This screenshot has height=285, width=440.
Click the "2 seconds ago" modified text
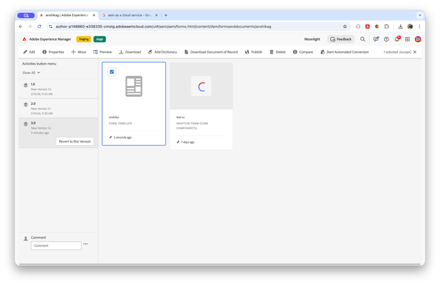(x=123, y=137)
